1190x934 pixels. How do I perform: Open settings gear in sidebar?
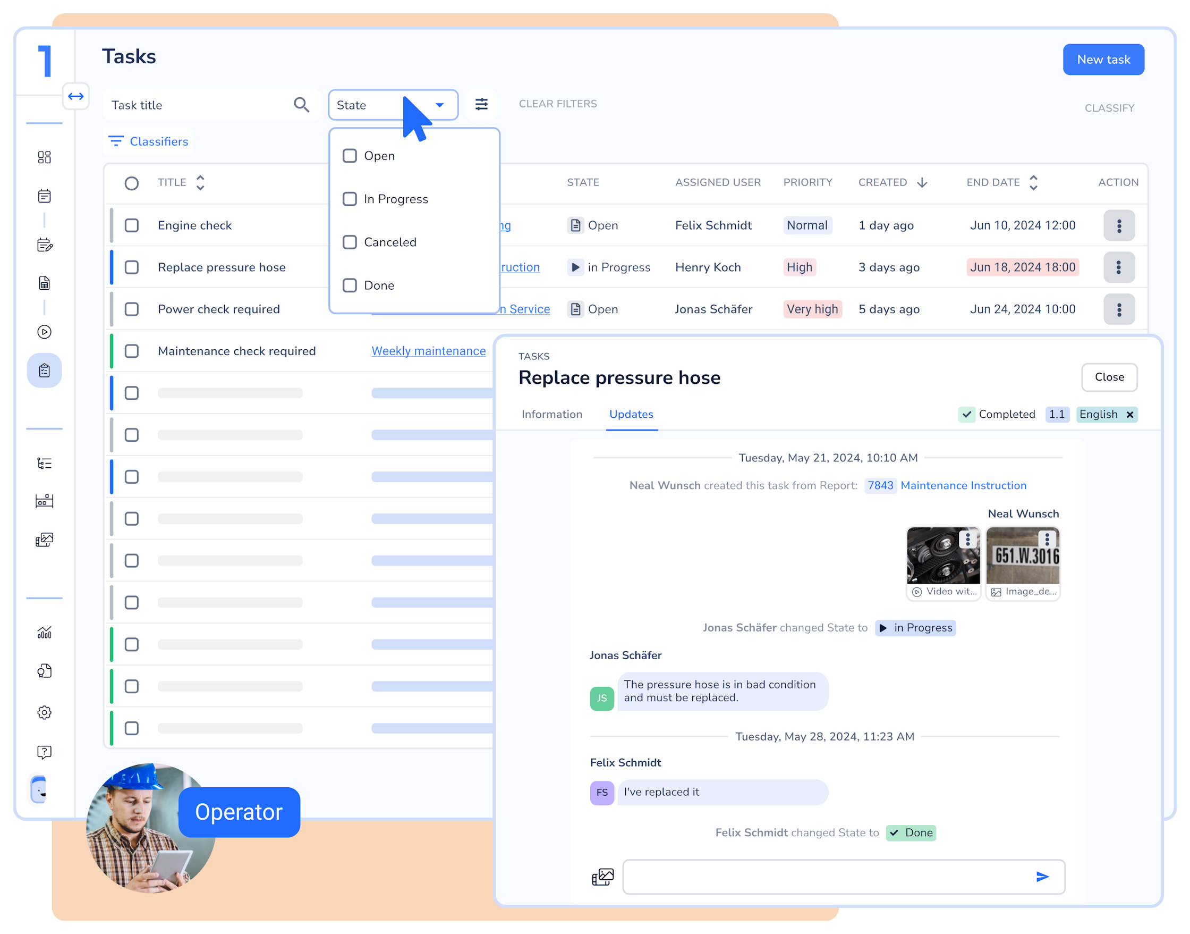click(x=44, y=712)
